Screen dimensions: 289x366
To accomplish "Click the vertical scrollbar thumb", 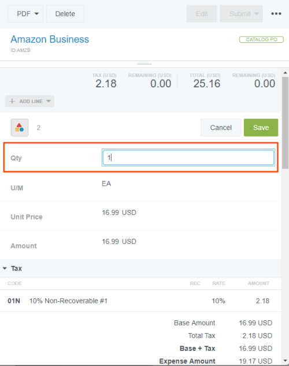I will [x=285, y=123].
